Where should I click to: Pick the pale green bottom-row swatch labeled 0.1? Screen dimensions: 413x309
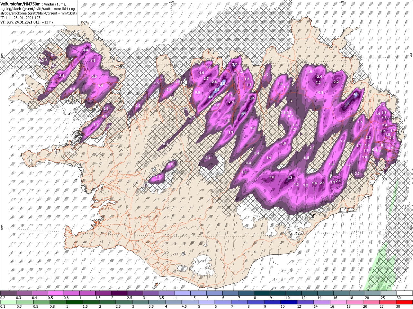[8, 302]
